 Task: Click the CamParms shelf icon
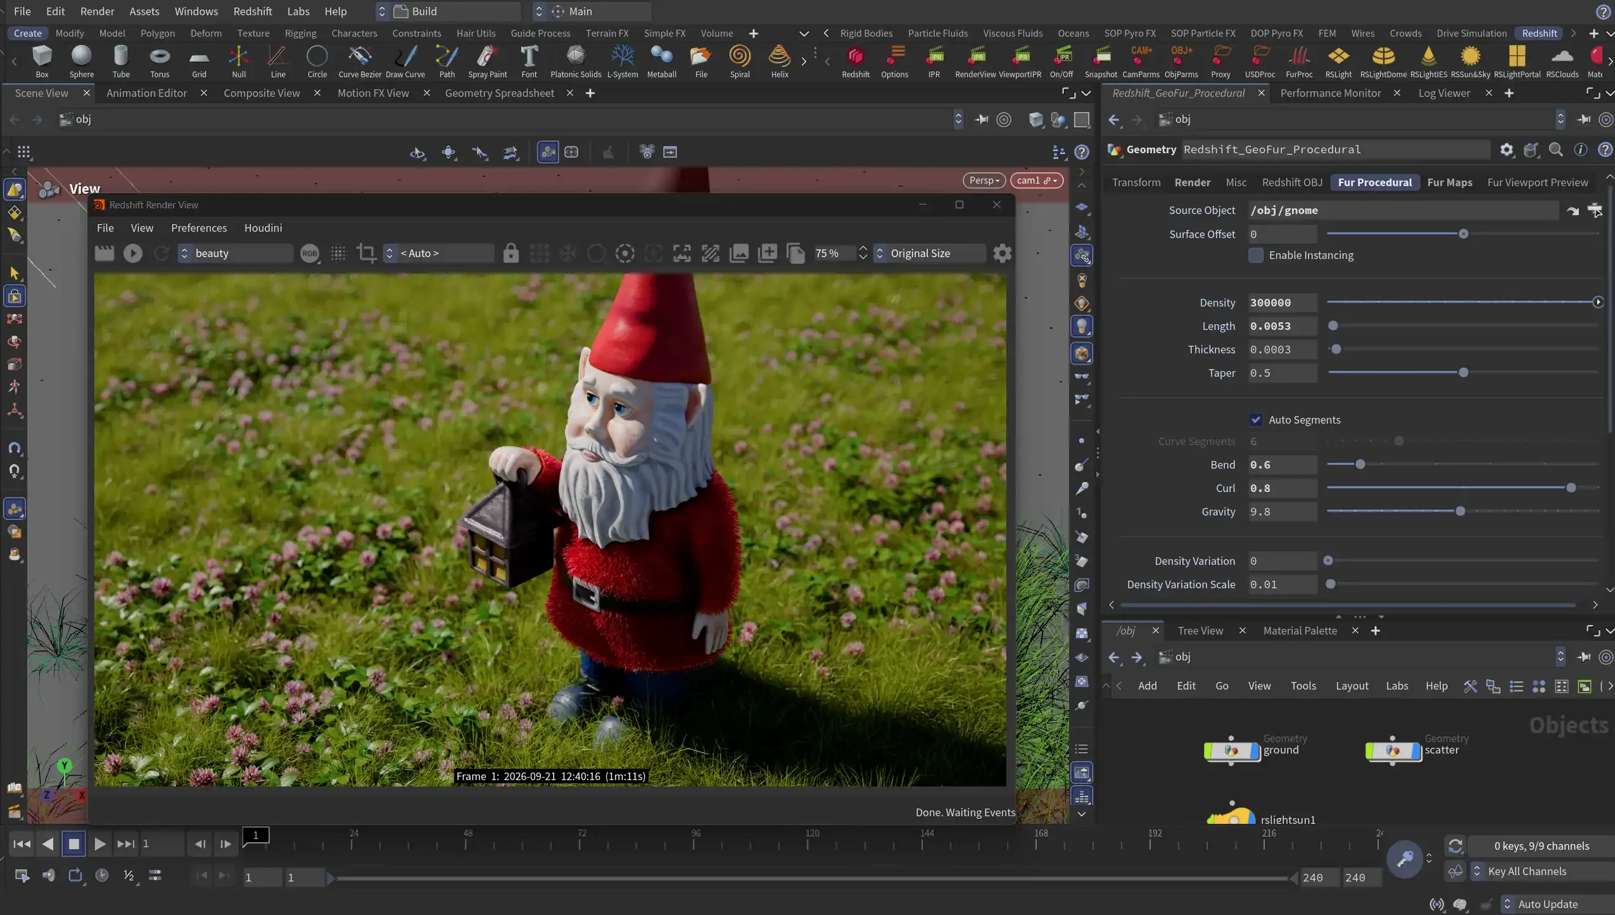pos(1141,61)
